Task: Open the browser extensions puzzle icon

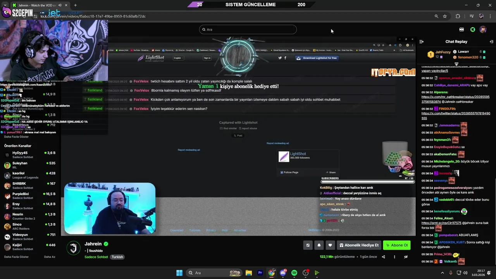Action: click(458, 16)
